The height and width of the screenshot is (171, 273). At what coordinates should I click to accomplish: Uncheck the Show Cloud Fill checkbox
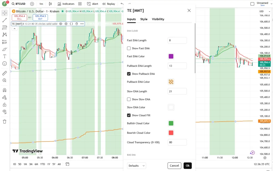point(129,115)
